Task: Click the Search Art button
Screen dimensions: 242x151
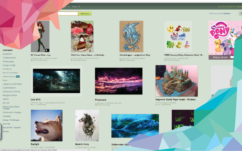Action: 85,13
